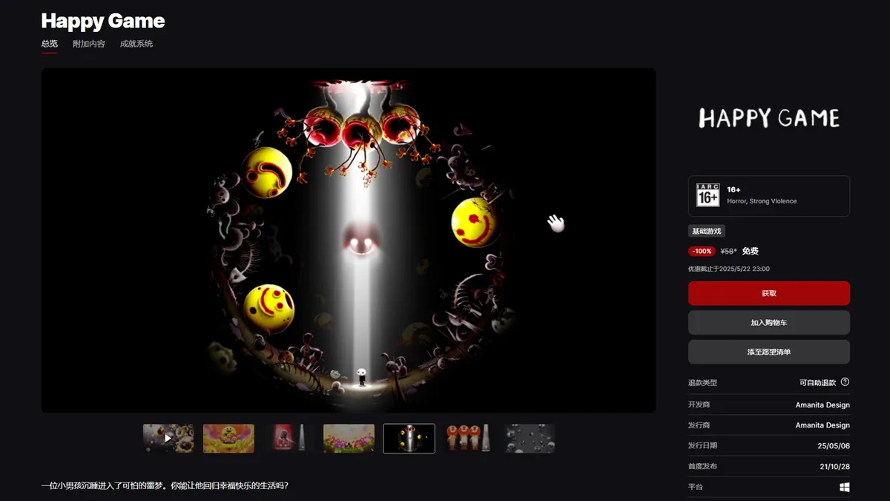Click the Horror, Strong Violence descriptor

point(762,201)
